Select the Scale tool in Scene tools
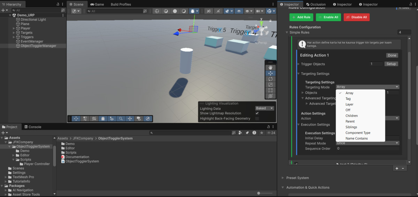 click(x=270, y=85)
